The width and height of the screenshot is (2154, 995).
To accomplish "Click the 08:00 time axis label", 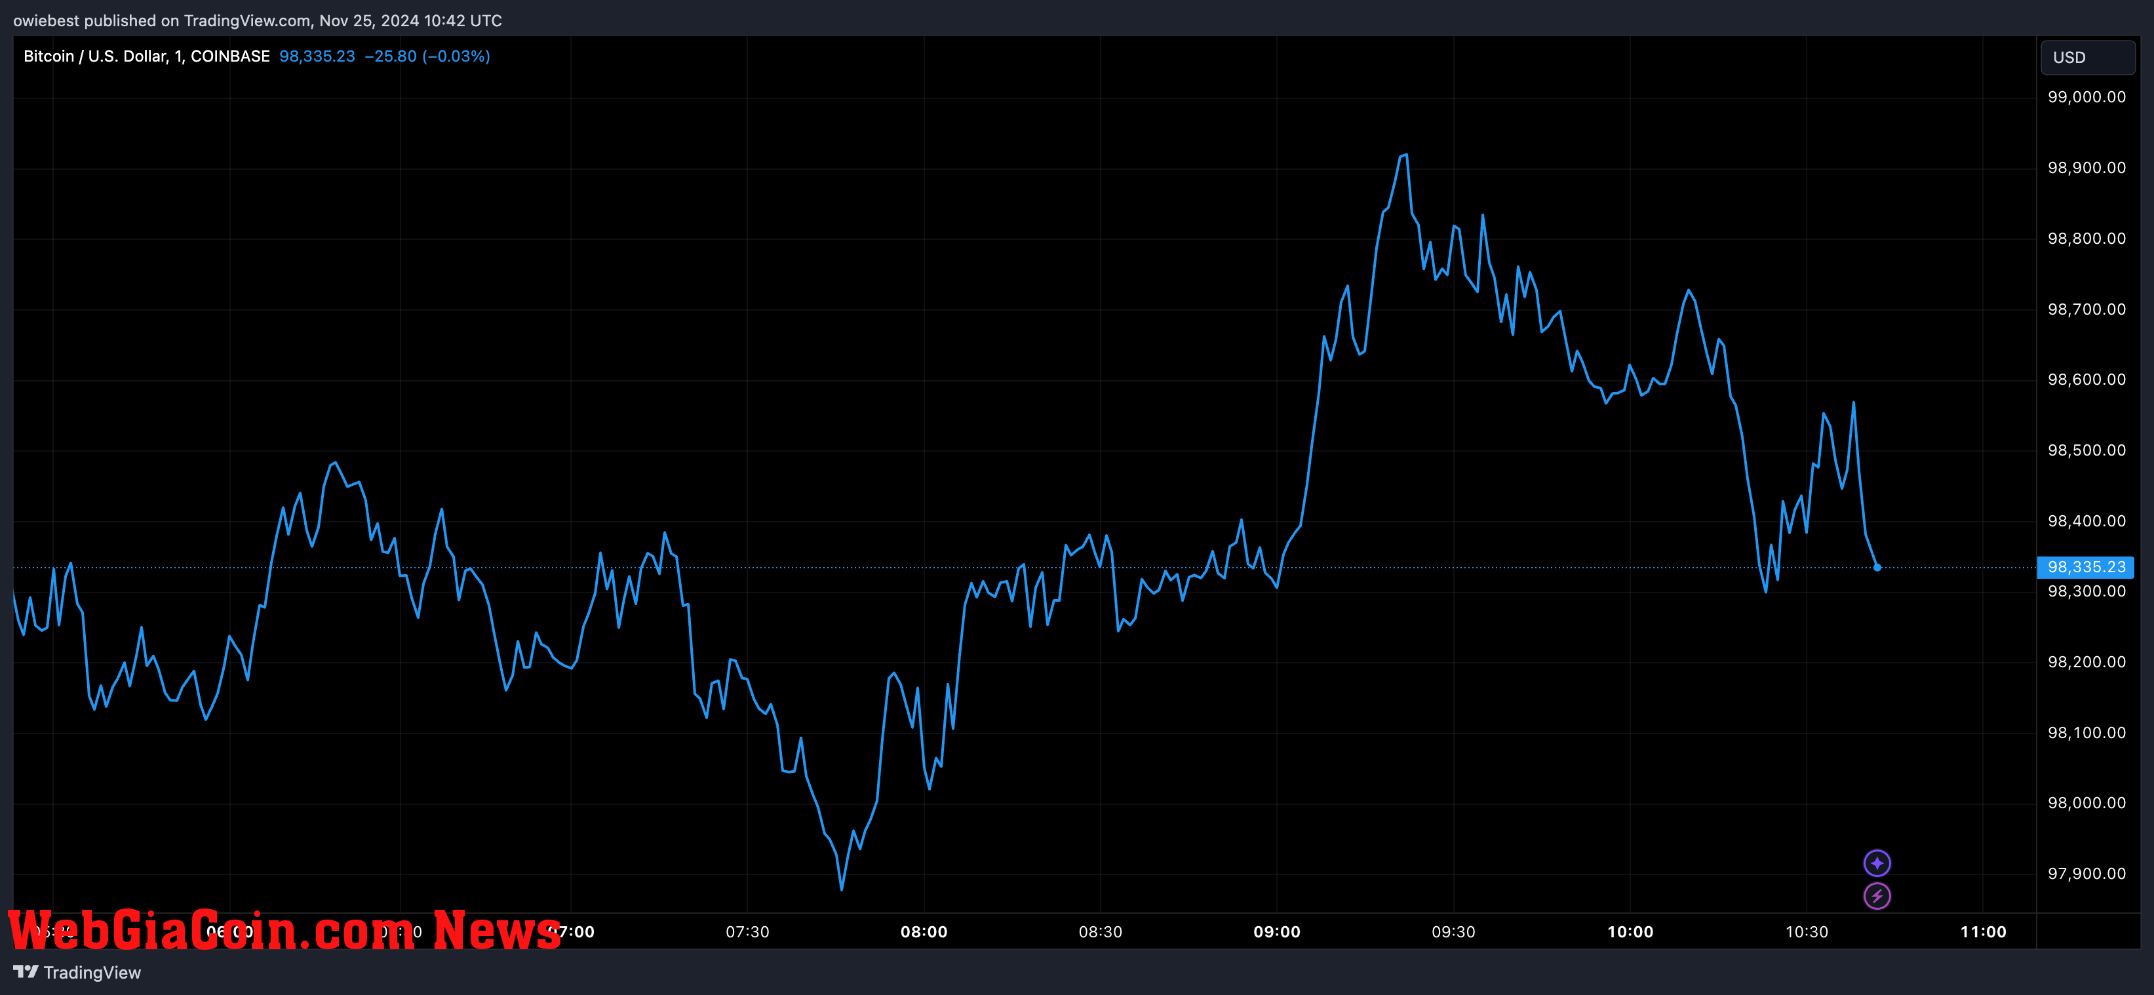I will [x=924, y=931].
